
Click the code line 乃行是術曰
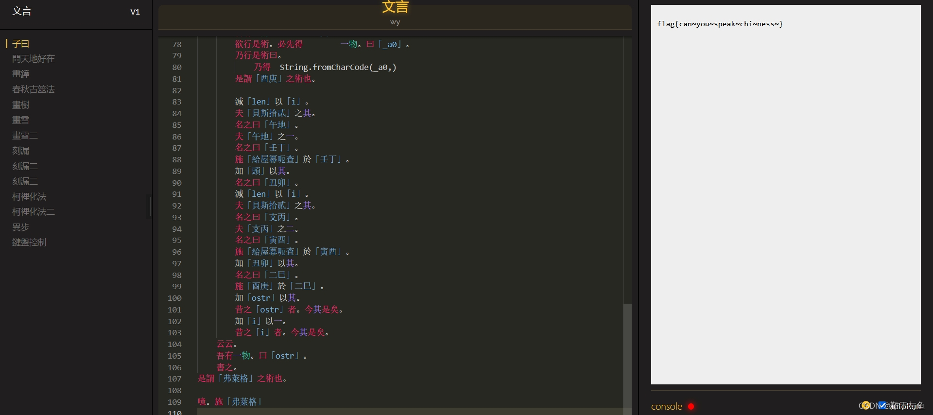[259, 55]
